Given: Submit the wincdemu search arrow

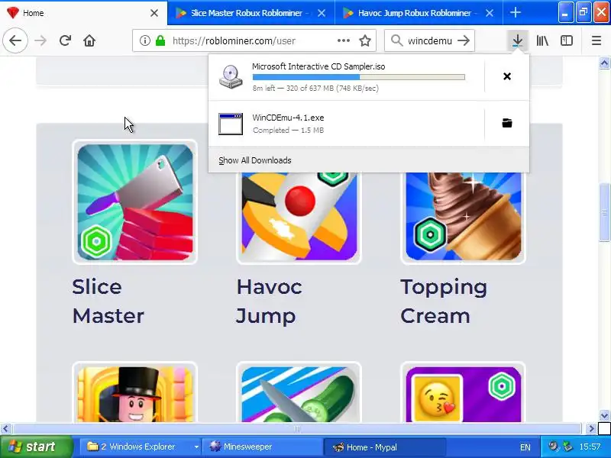Looking at the screenshot, I should [464, 40].
